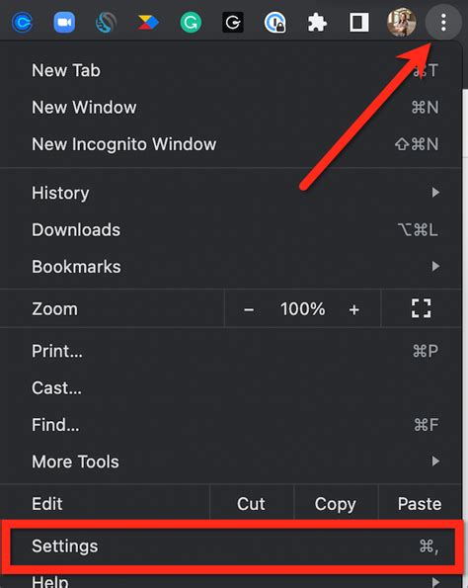Click the green Grammarly extension icon

191,22
